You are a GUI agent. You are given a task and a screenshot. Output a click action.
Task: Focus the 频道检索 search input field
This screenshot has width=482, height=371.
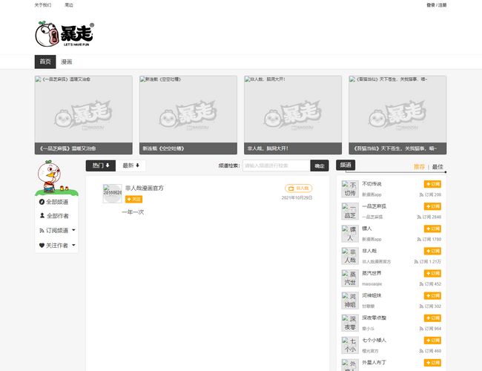(276, 165)
